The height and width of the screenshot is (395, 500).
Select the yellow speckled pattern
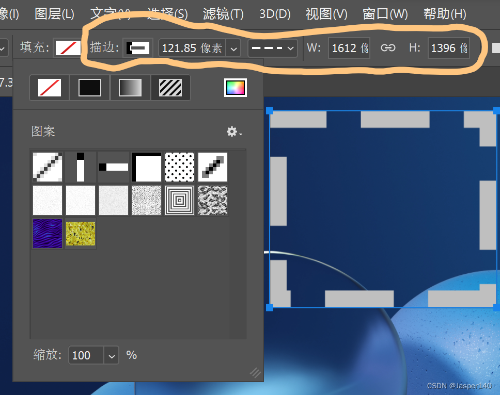pos(81,233)
